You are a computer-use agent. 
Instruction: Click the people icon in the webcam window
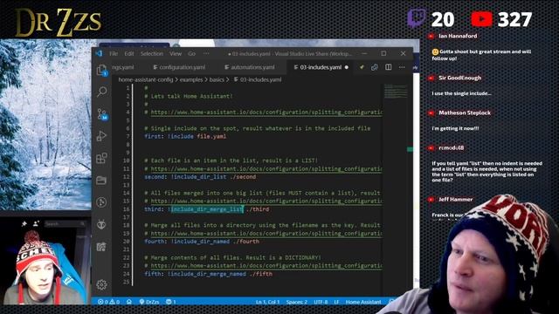(36, 223)
